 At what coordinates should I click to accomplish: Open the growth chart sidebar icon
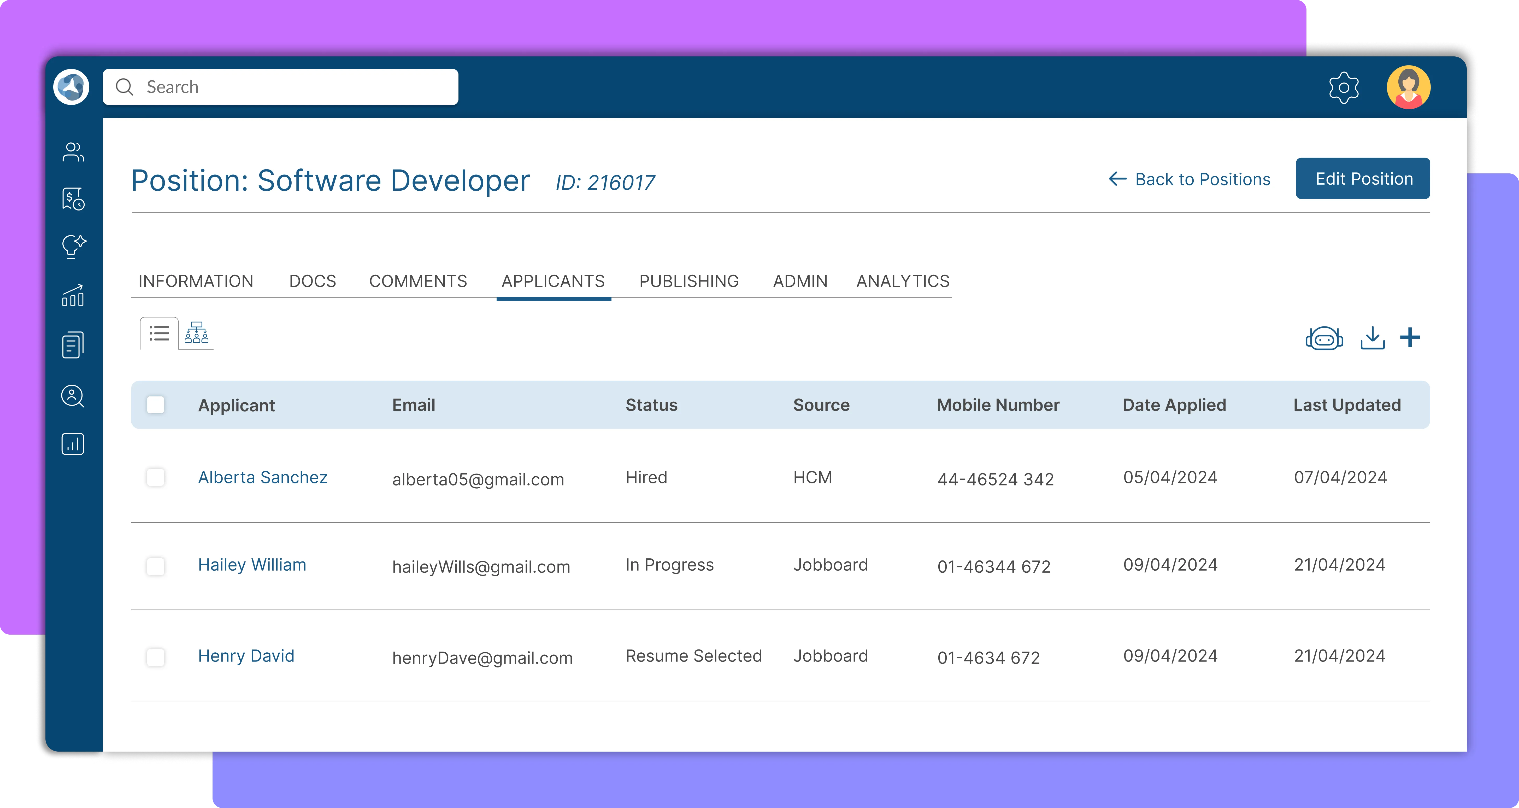(x=73, y=295)
